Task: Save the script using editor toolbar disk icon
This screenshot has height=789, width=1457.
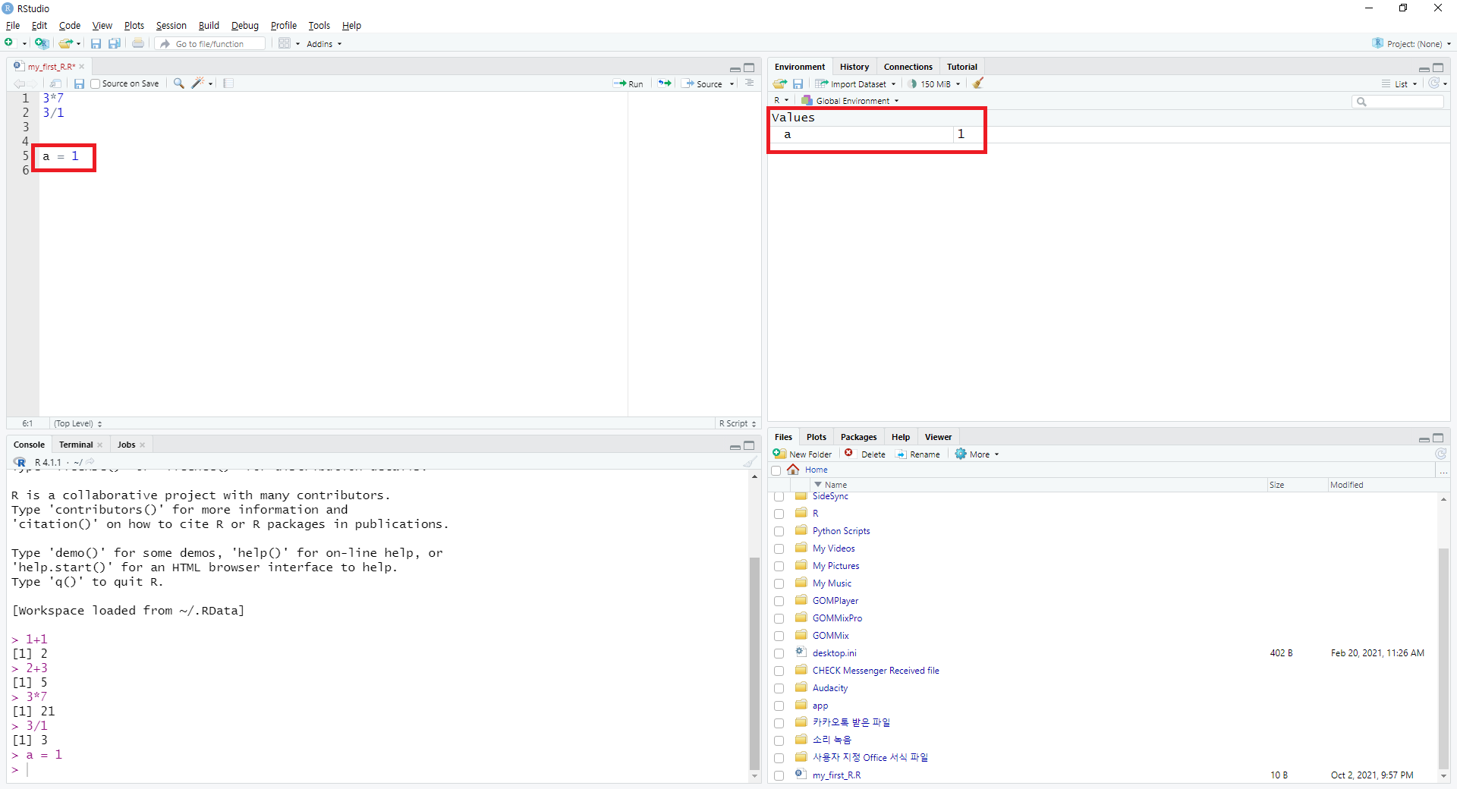Action: [x=79, y=83]
